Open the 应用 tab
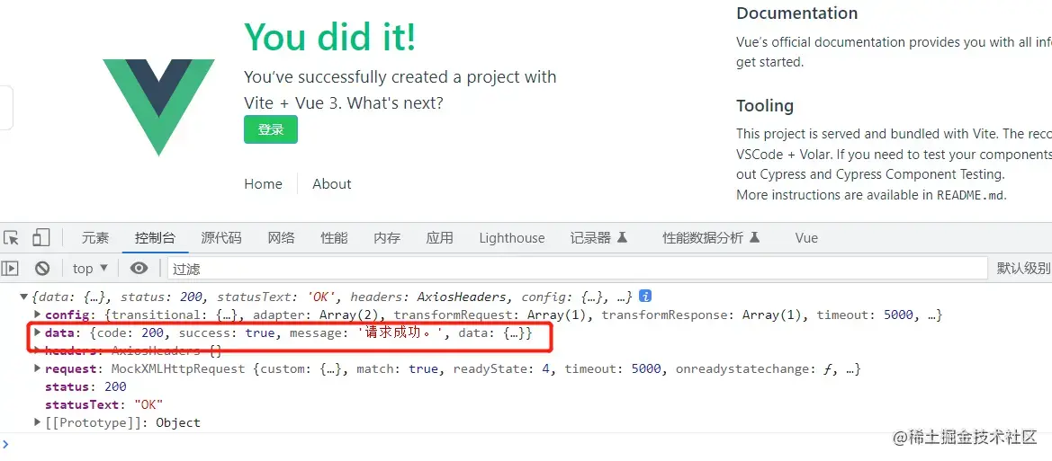The height and width of the screenshot is (461, 1052). 439,238
